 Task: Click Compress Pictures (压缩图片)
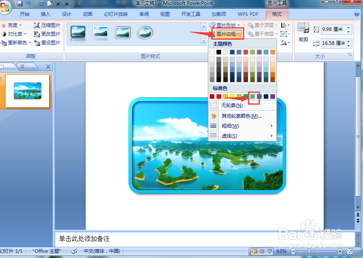coord(47,25)
